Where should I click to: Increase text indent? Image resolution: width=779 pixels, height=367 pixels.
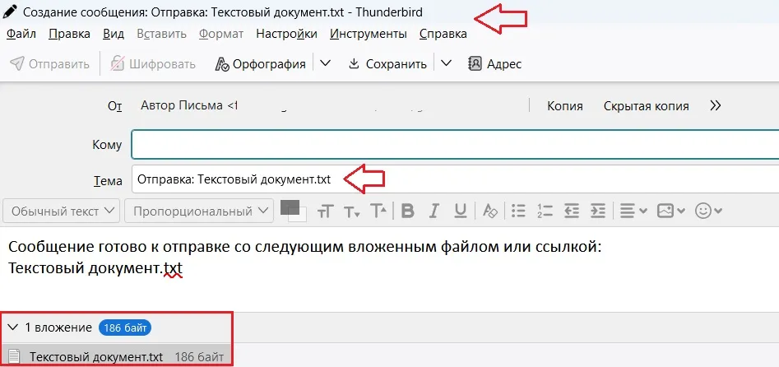(598, 211)
